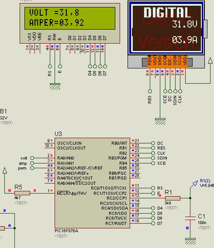
Task: Select the RES terminal on pin RB1
Action: pyautogui.click(x=153, y=148)
